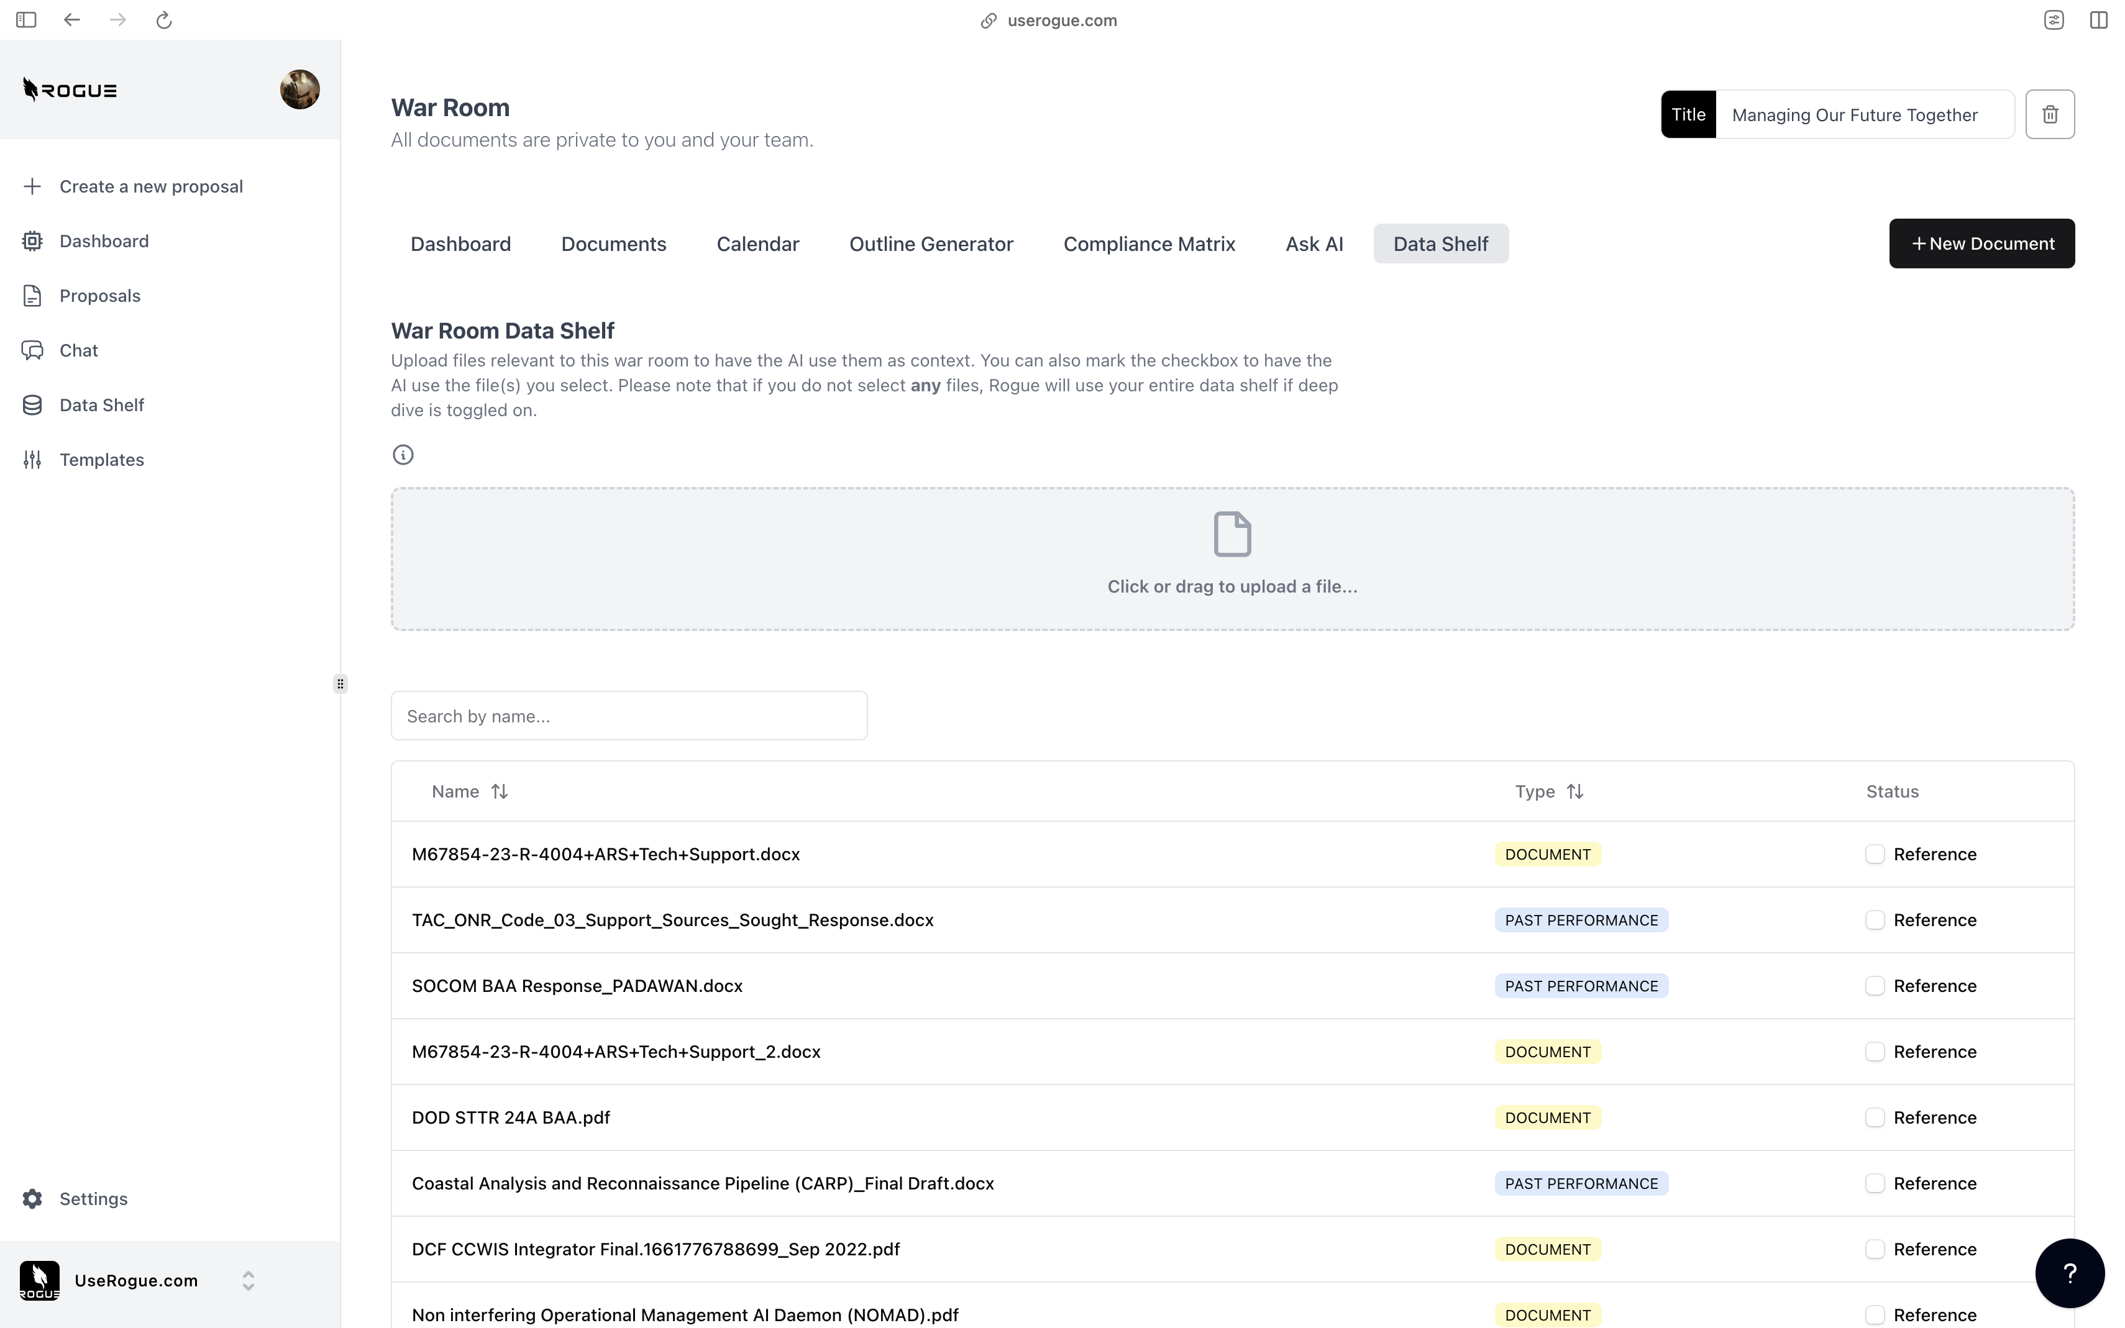Check Reference for TAC_ONR_Code_03 Sources Sought file
Screen dimensions: 2125x1328
click(x=1874, y=919)
